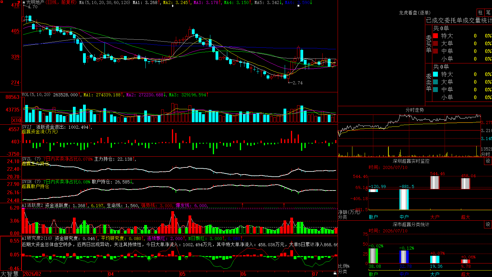The image size is (492, 277).
Task: Click the 中户 bar in 深圳超赢实时监控
Action: 404,199
